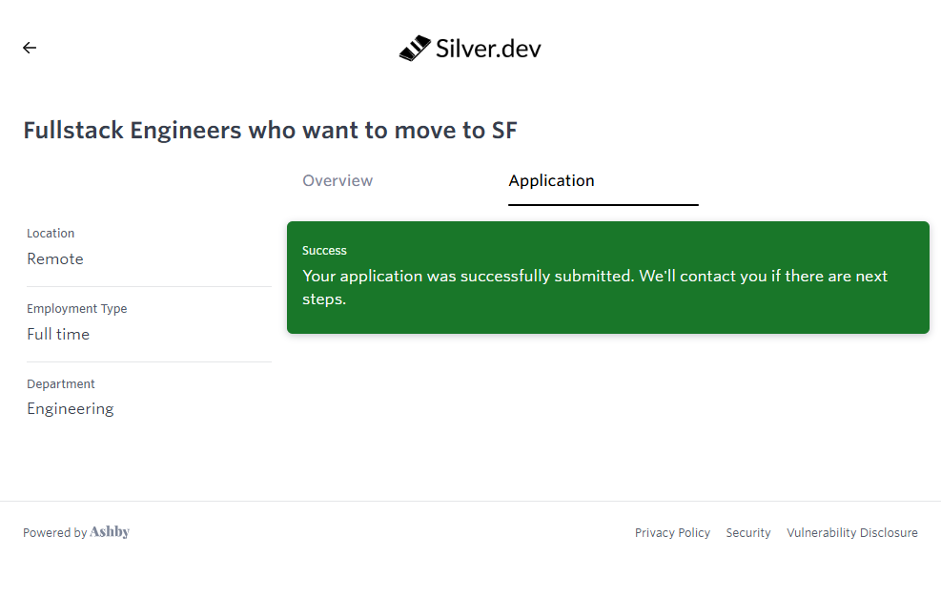
Task: Open the Overview tab
Action: point(338,181)
